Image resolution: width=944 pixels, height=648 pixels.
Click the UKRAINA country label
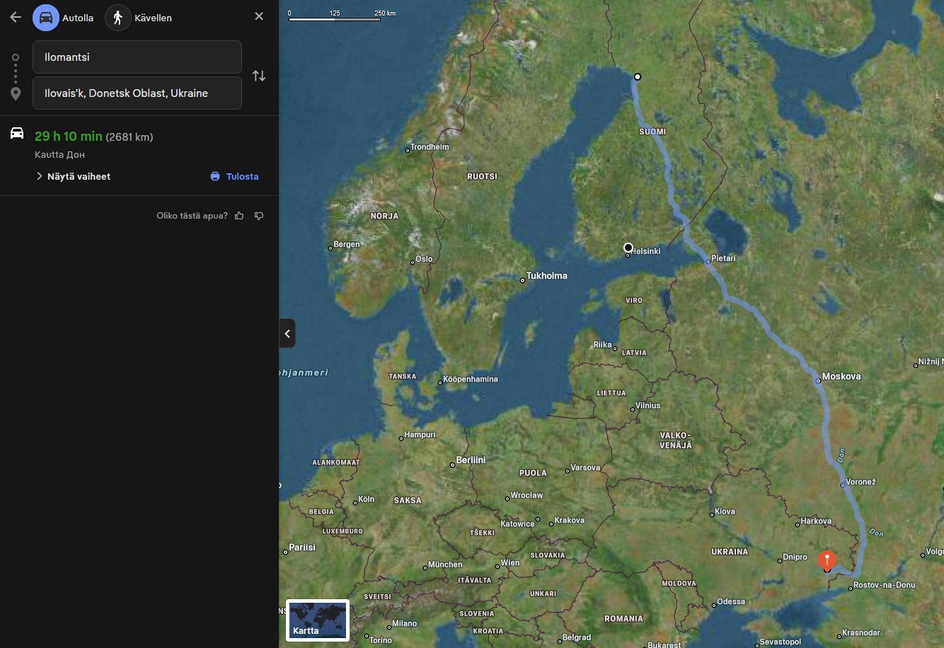[x=730, y=552]
